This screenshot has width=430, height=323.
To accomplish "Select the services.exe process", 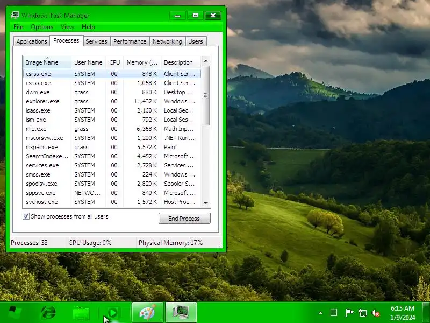I will click(x=112, y=165).
